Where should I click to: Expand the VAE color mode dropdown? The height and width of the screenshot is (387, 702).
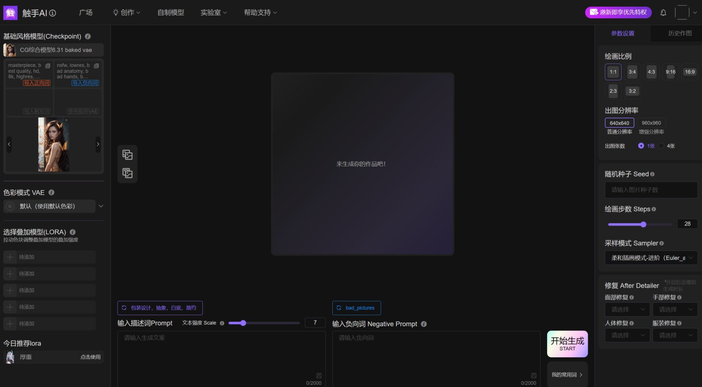pyautogui.click(x=100, y=206)
